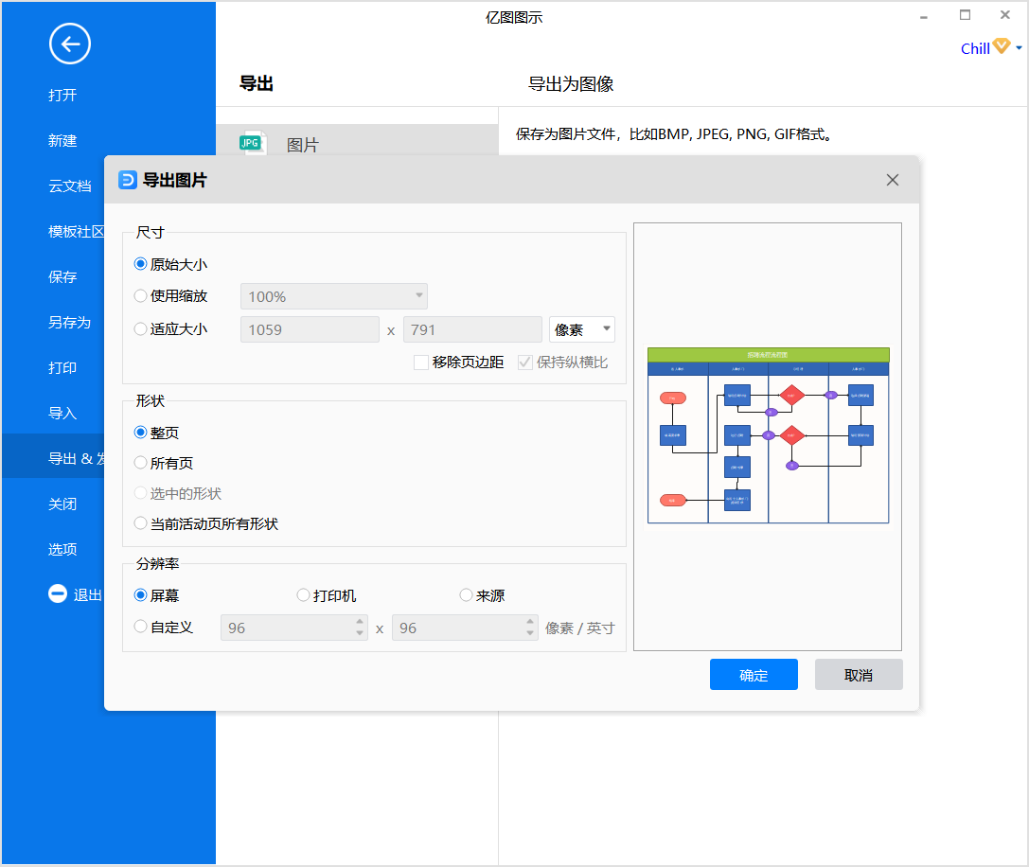This screenshot has width=1029, height=867.
Task: Open the 新建 menu item
Action: coord(62,140)
